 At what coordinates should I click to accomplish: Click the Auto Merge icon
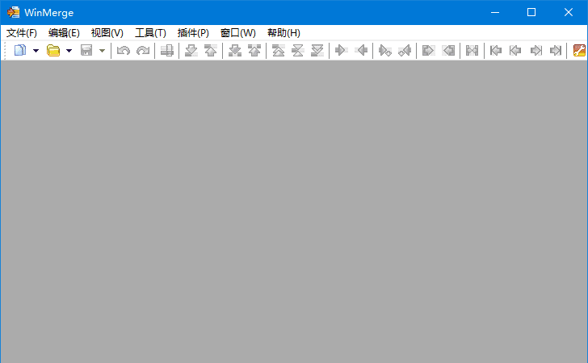click(472, 50)
